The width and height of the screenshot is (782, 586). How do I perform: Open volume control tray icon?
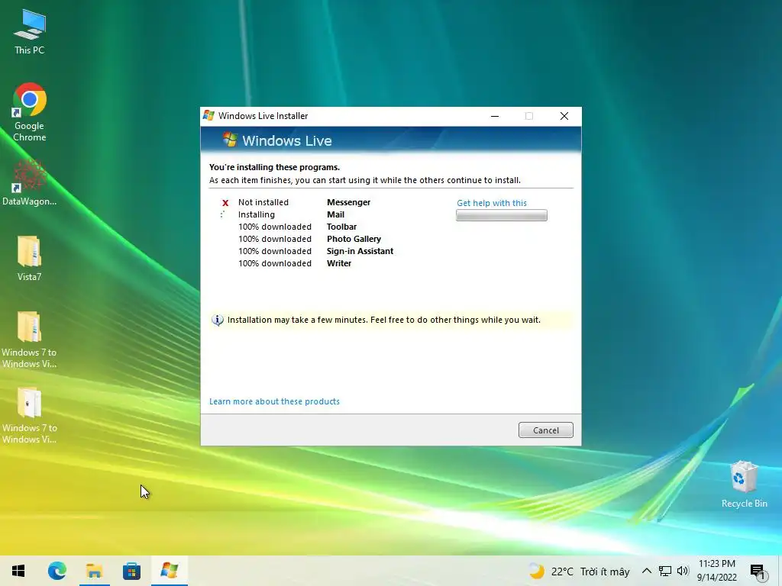[683, 571]
